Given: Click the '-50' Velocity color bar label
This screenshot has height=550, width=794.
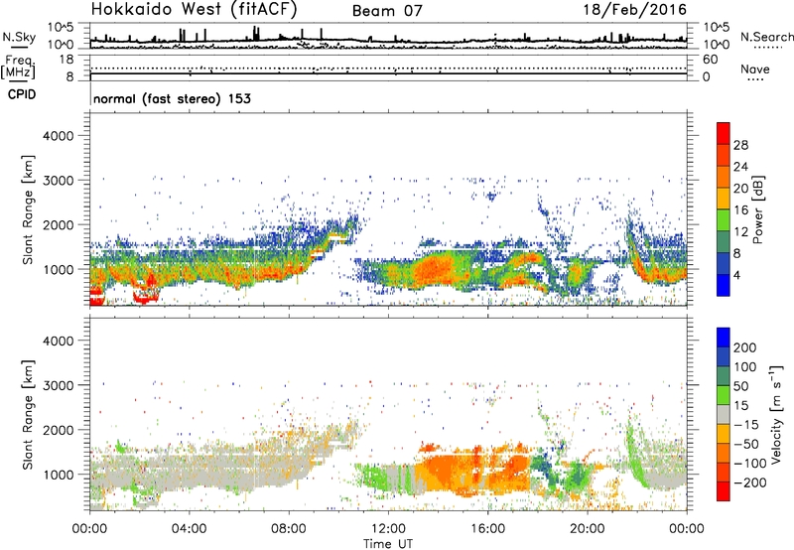Looking at the screenshot, I should point(746,444).
